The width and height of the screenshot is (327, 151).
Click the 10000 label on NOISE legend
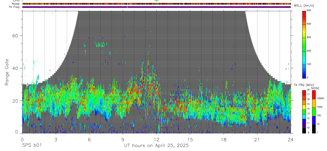point(320,98)
